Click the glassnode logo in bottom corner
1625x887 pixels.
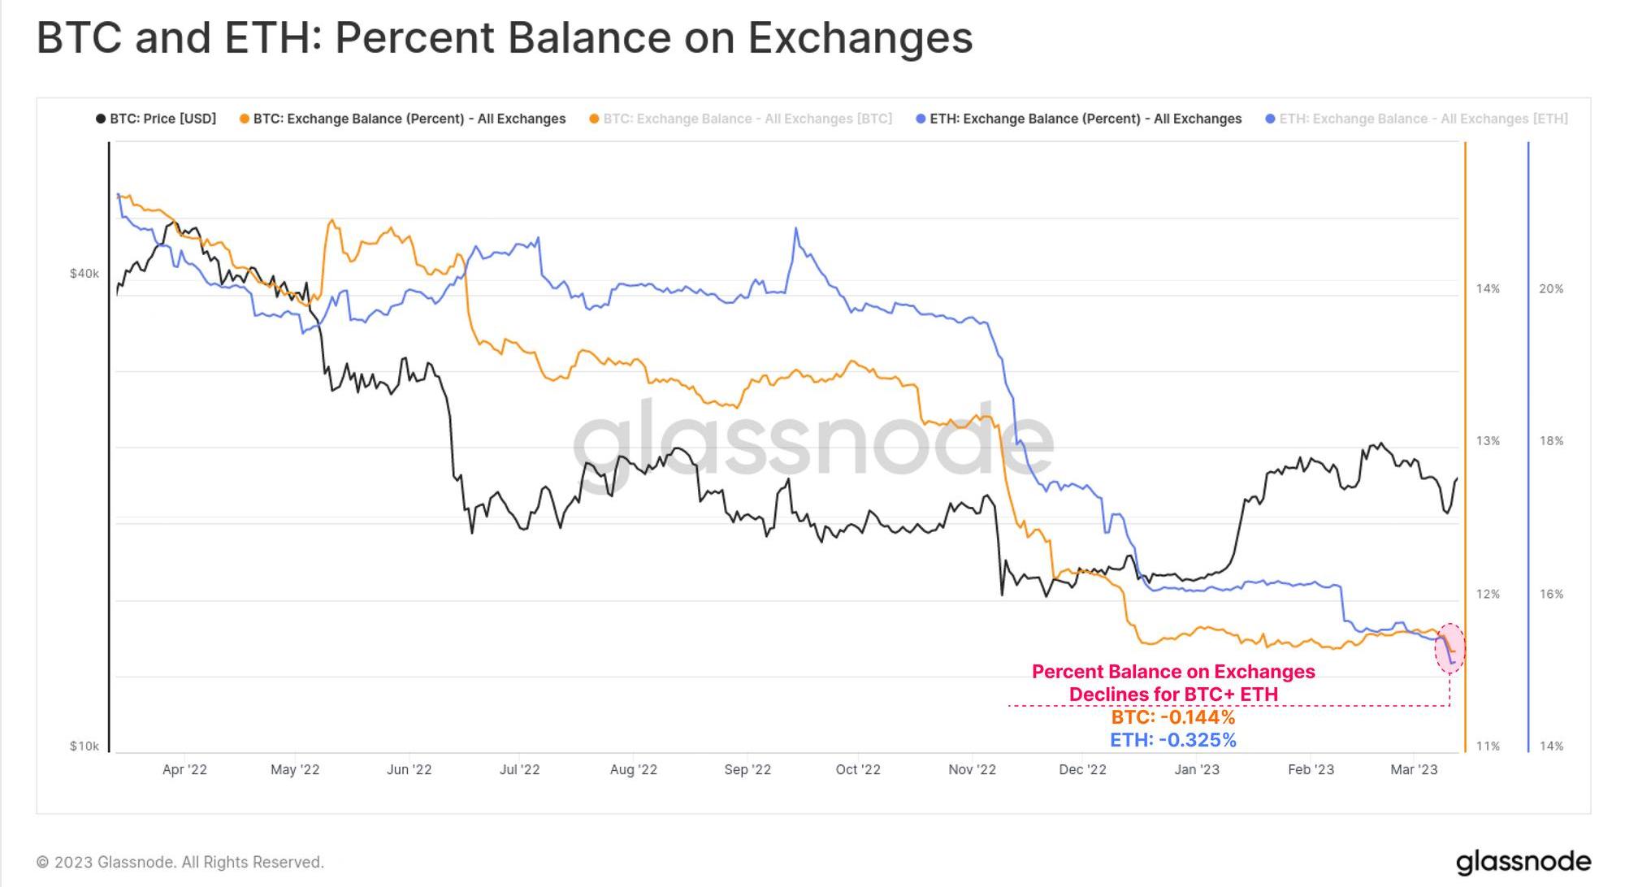(x=1523, y=863)
